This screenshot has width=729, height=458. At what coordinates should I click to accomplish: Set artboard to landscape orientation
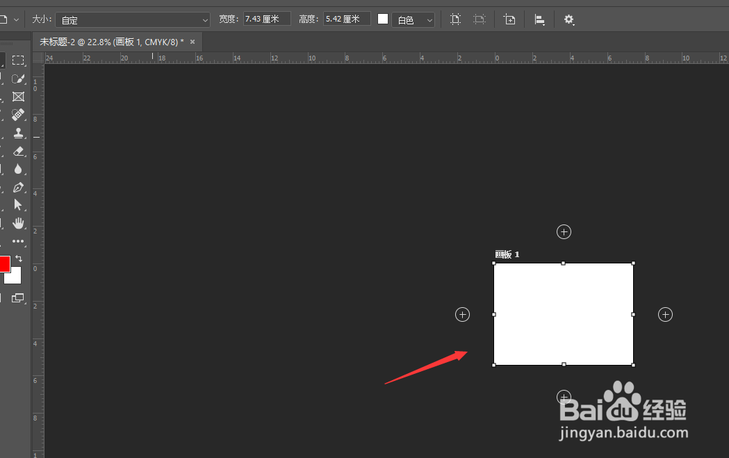tap(480, 19)
